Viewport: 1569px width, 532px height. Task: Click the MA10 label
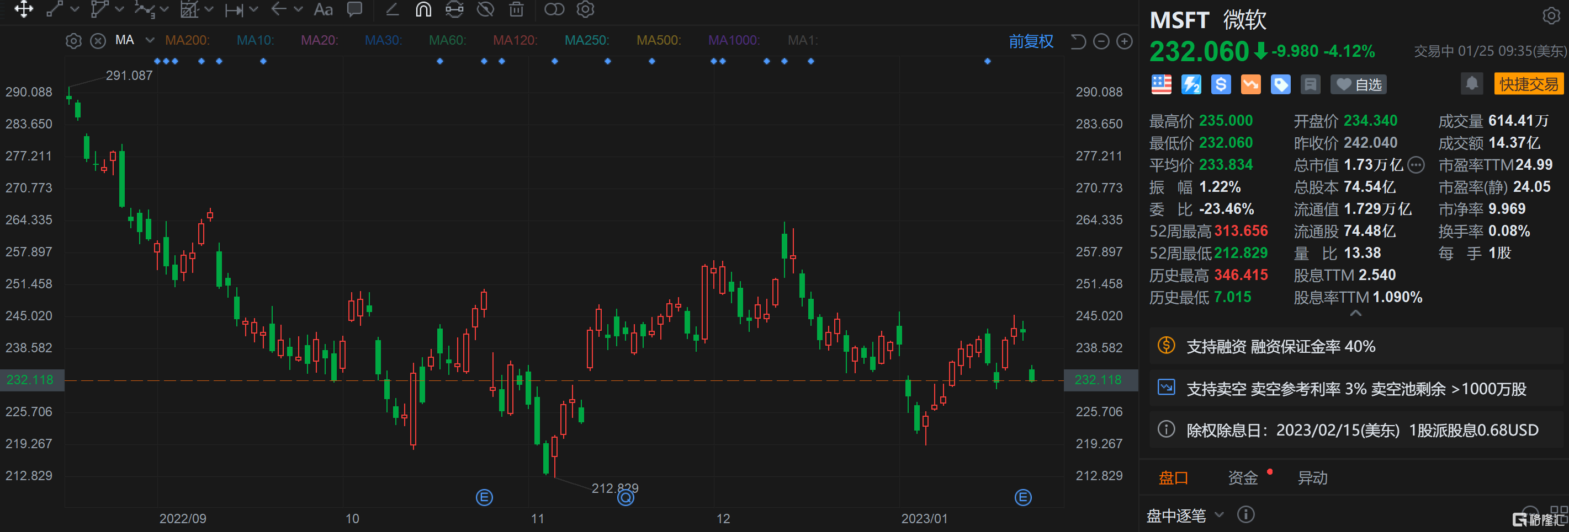(255, 40)
